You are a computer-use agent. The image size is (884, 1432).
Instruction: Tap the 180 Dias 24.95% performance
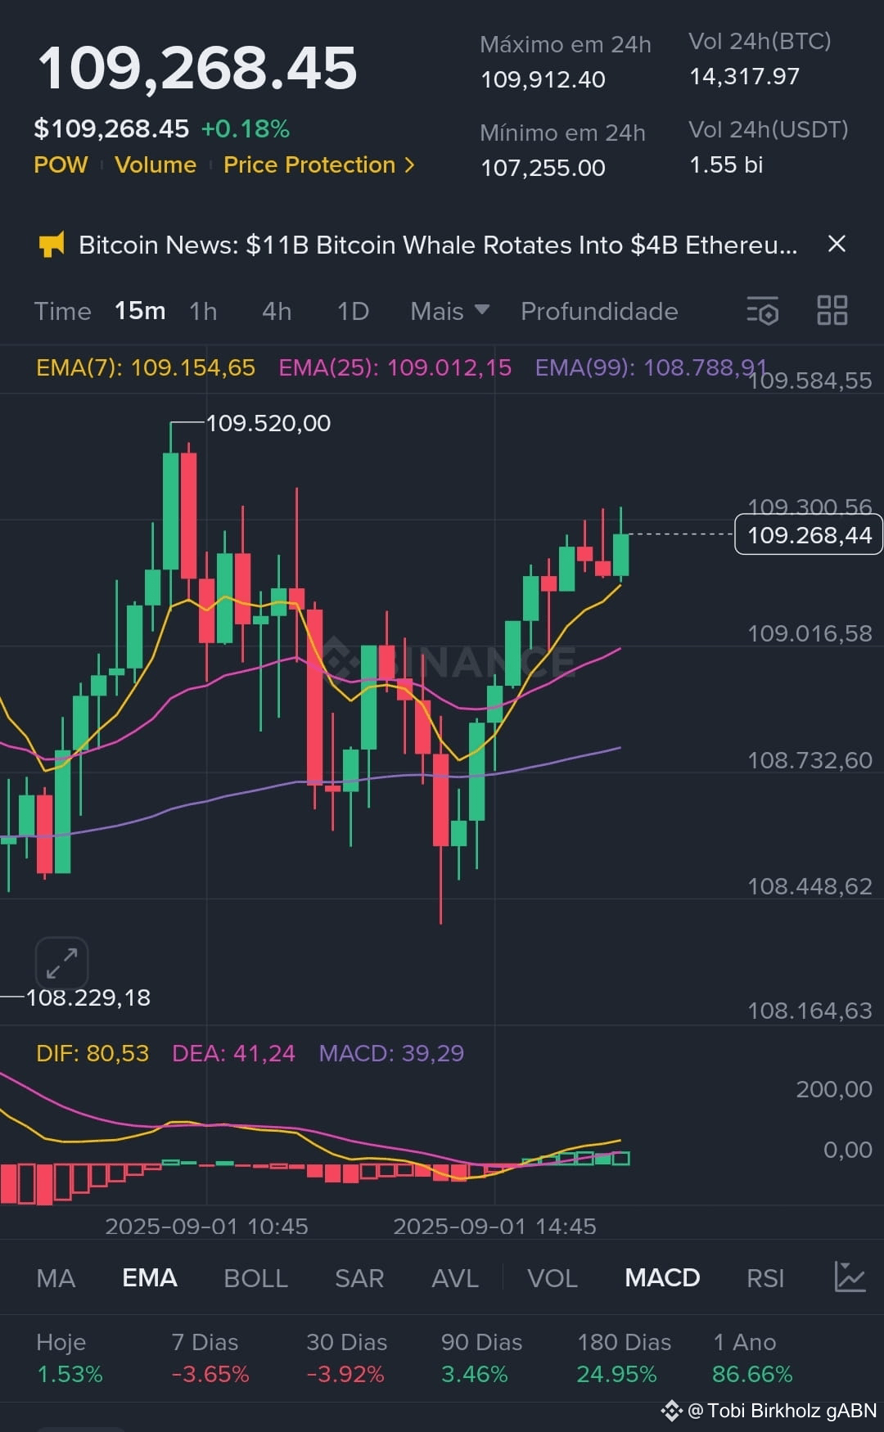click(x=624, y=1358)
